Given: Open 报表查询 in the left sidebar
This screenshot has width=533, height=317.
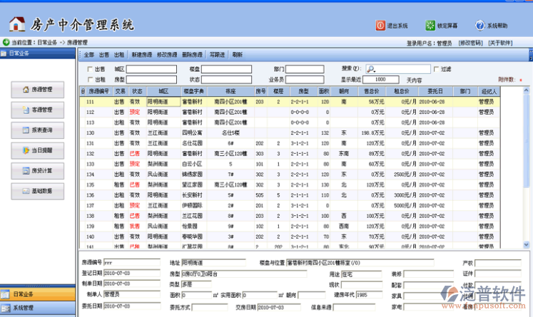Looking at the screenshot, I should tap(38, 130).
